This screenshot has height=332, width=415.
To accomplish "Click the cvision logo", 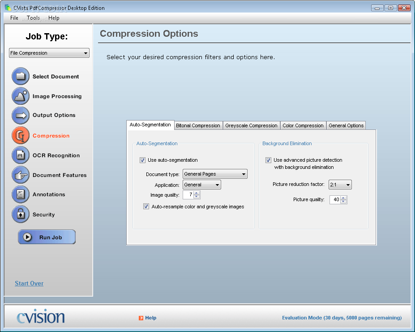I will [x=40, y=316].
